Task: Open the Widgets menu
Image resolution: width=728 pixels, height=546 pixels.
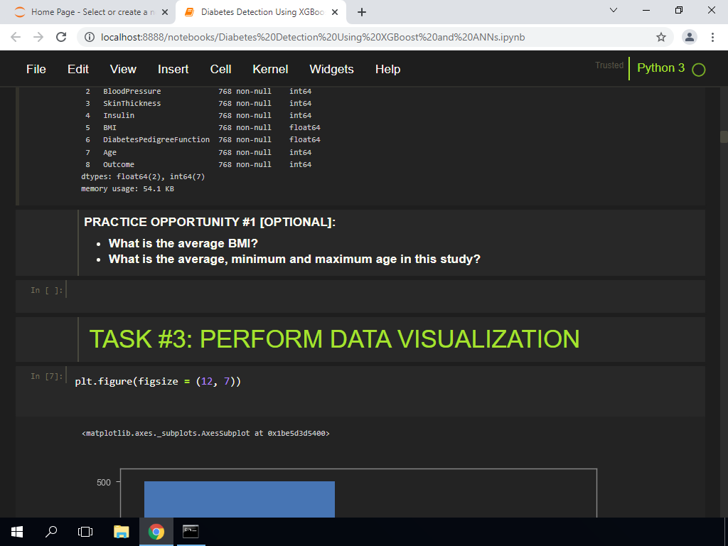Action: pos(331,69)
